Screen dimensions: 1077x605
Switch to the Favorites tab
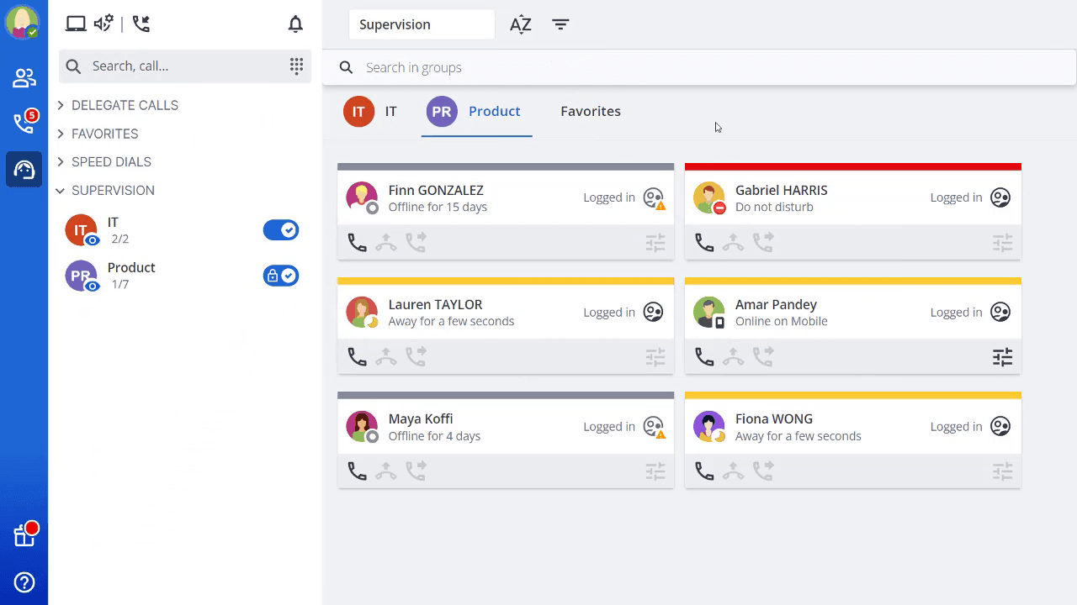[x=591, y=111]
